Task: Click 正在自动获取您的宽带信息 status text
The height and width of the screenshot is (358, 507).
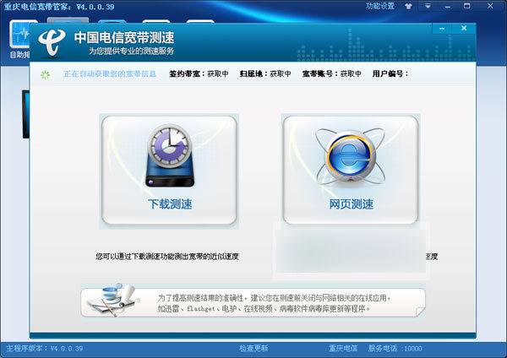Action: (110, 73)
